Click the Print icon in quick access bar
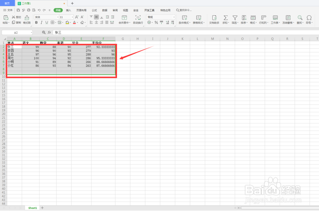Viewport: 319px width, 211px height. (29, 10)
